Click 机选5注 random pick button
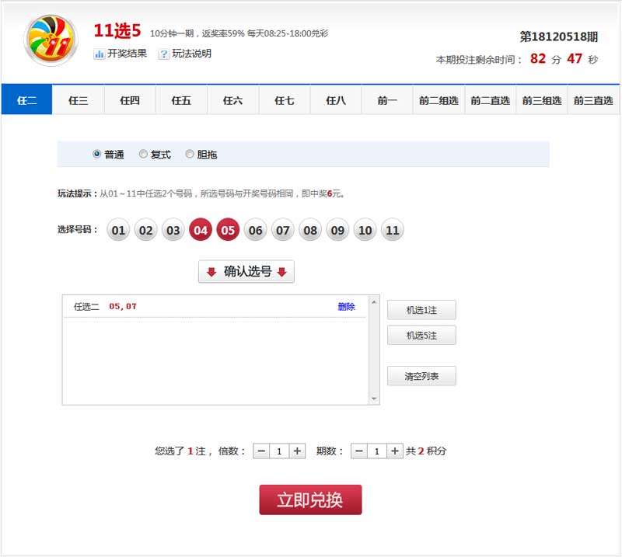 pos(421,336)
